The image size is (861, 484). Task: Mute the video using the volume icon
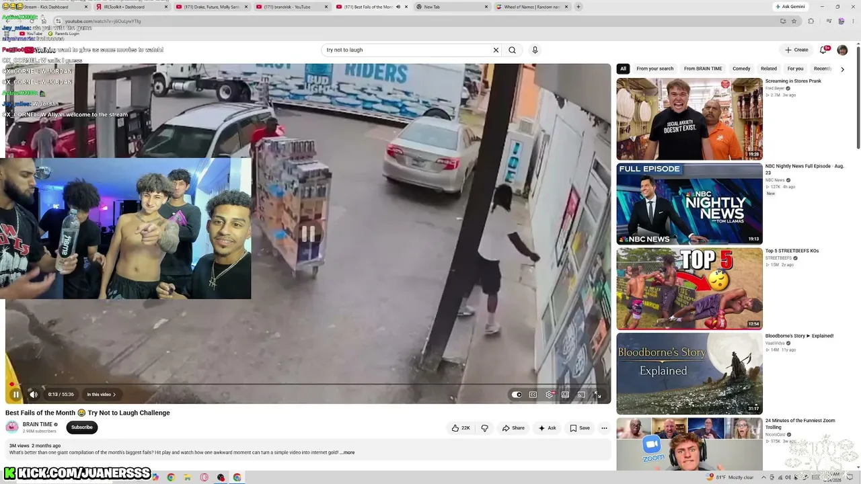click(x=33, y=395)
